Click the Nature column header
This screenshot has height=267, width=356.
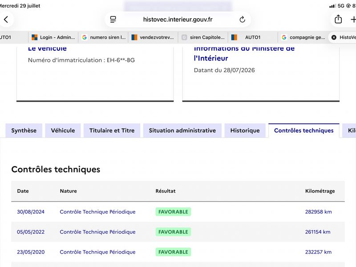(x=69, y=191)
